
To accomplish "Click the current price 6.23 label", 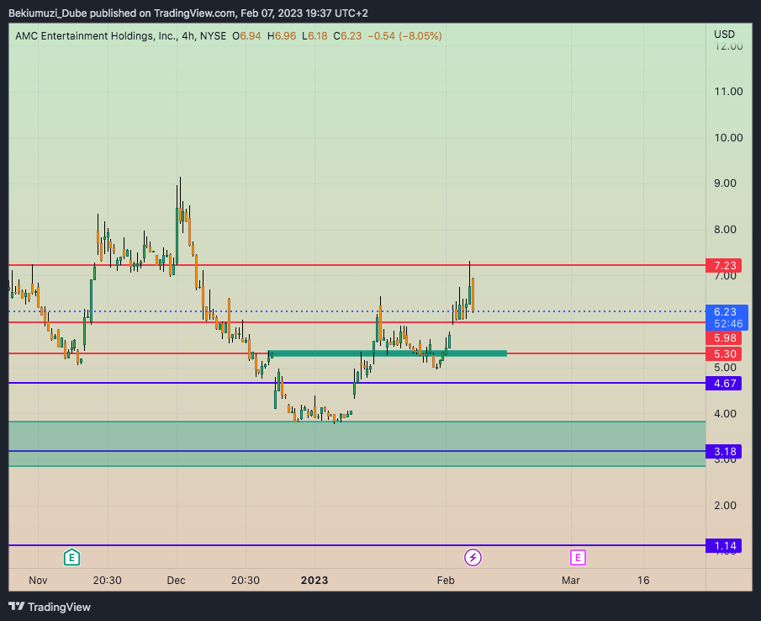I will [x=725, y=311].
